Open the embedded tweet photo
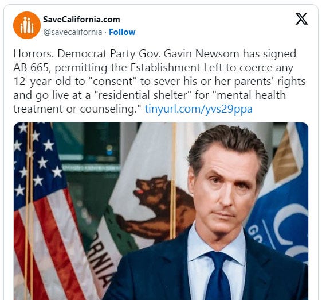The width and height of the screenshot is (322, 300). pyautogui.click(x=161, y=211)
